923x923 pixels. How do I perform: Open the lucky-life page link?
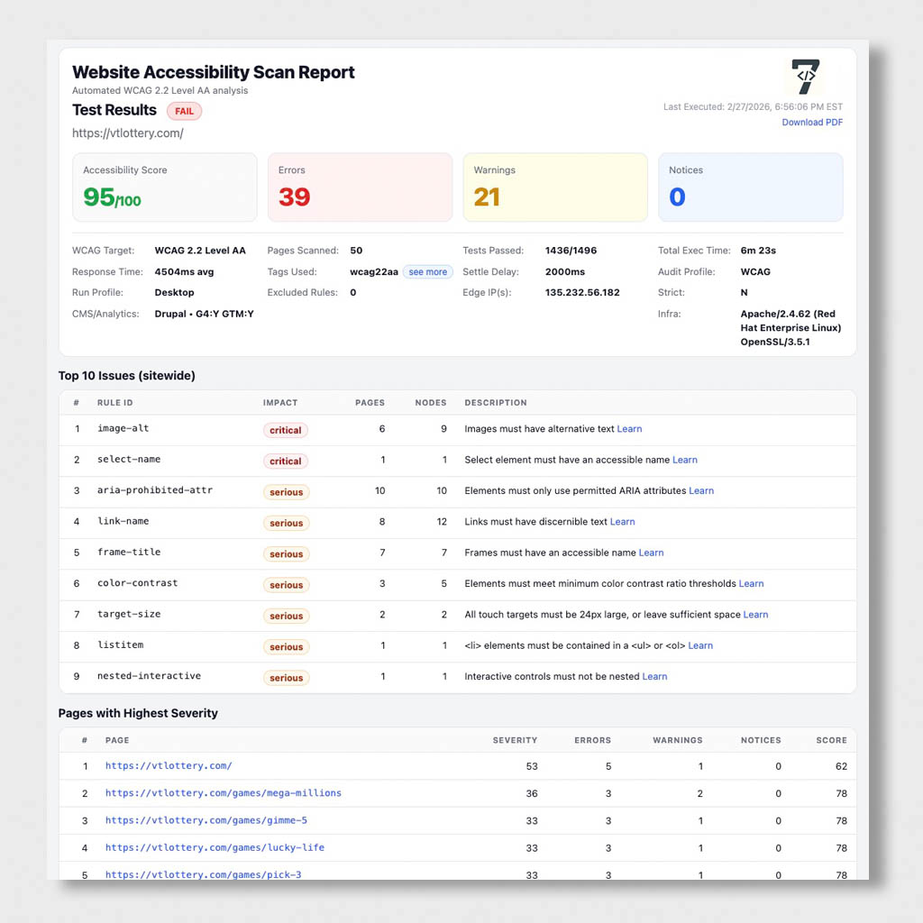(x=215, y=847)
